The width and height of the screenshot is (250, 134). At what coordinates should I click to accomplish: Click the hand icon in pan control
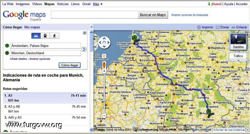104,43
